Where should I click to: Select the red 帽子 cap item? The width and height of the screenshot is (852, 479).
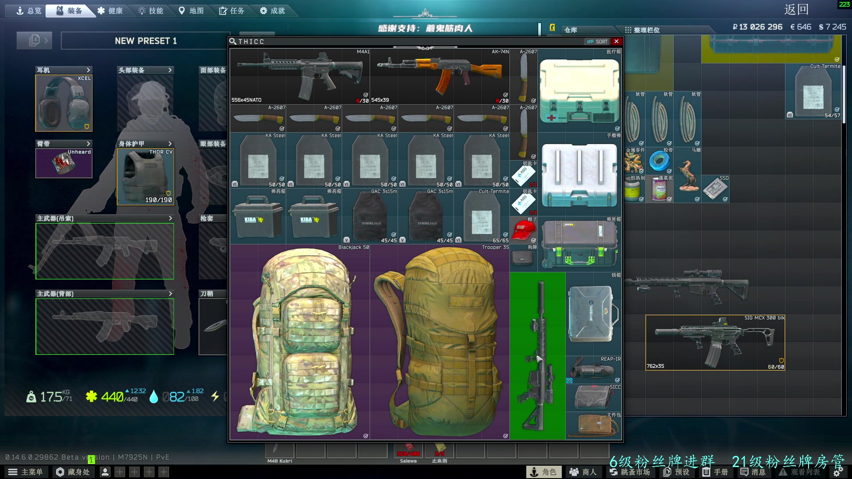[524, 230]
